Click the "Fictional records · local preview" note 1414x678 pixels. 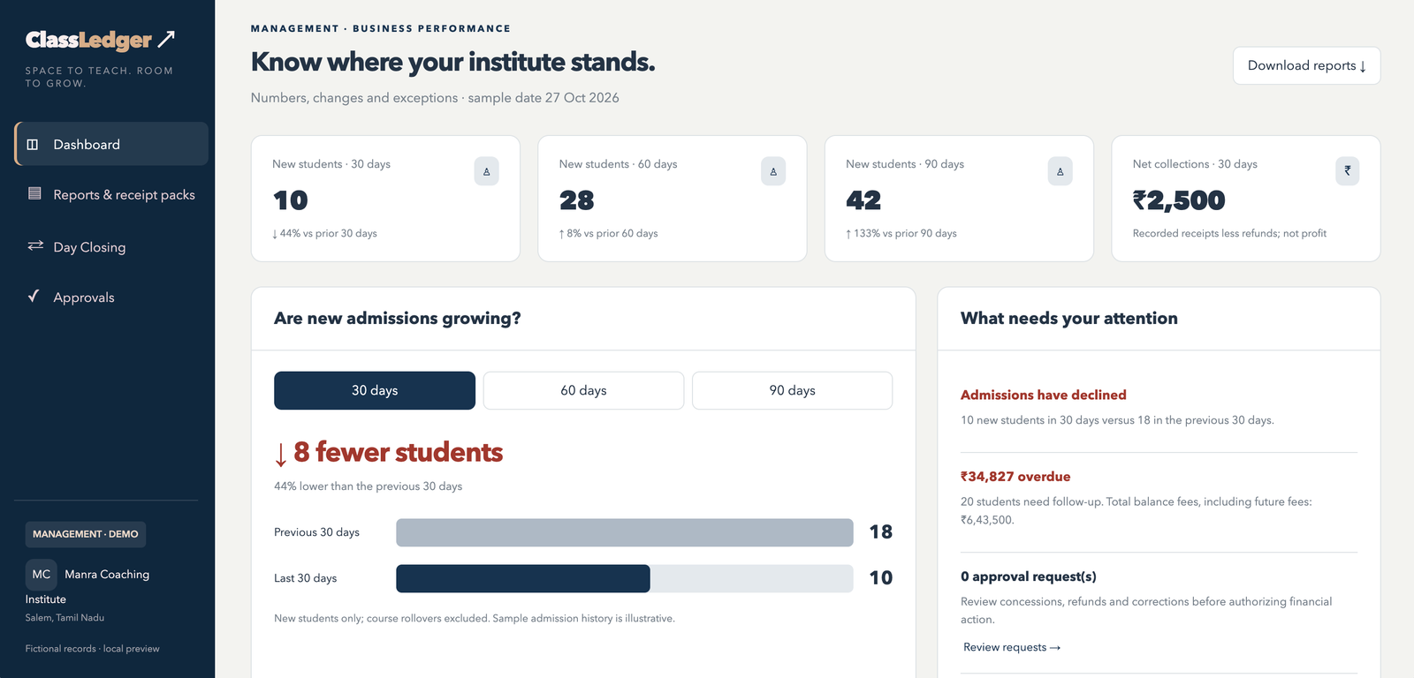click(x=93, y=649)
